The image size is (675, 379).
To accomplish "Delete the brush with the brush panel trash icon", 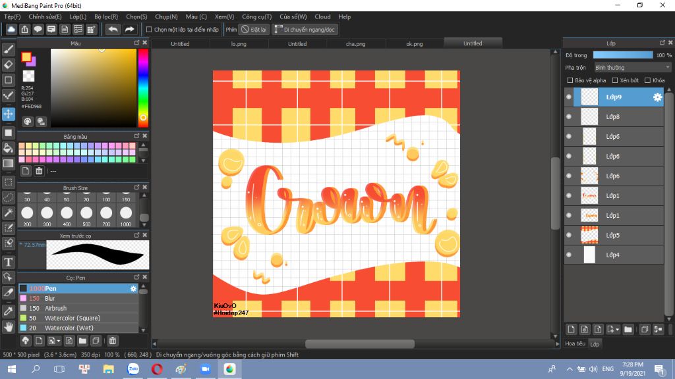I will pos(112,341).
